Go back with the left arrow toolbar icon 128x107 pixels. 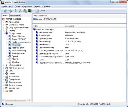click(5, 11)
